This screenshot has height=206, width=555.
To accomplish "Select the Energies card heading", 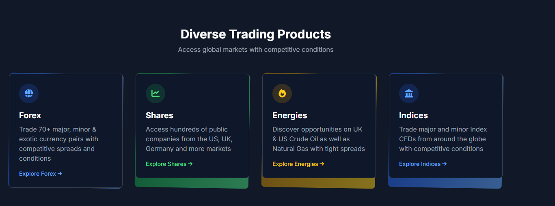I will (290, 115).
